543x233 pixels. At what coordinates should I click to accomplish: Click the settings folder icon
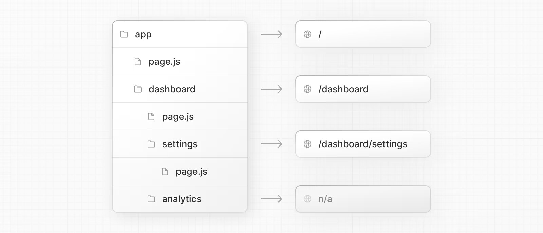pos(151,144)
